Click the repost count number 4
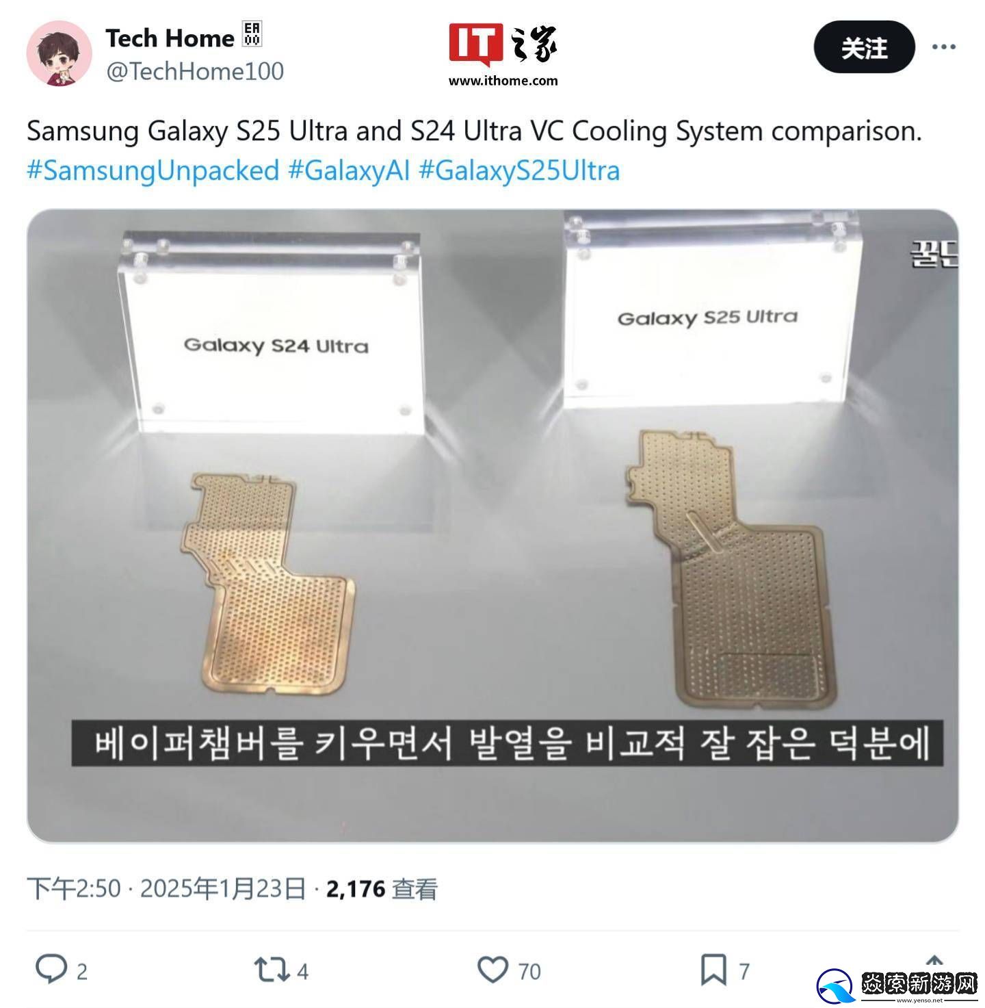This screenshot has width=985, height=1008. pos(302,971)
